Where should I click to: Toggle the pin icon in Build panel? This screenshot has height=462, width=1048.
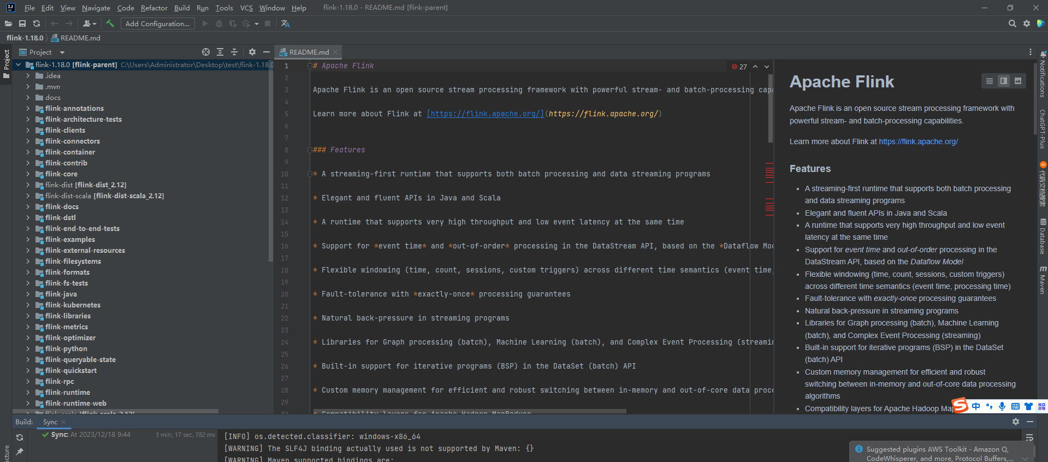tap(20, 451)
